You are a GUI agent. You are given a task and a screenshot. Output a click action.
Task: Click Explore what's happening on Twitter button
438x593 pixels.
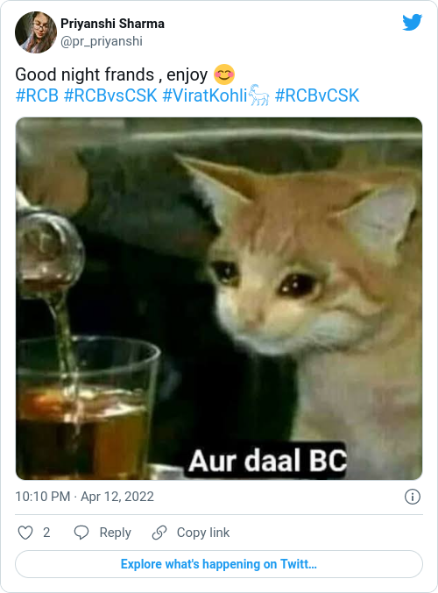pos(219,564)
